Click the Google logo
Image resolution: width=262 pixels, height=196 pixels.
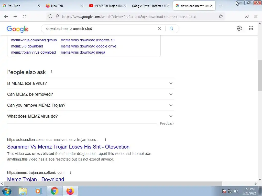pyautogui.click(x=18, y=29)
